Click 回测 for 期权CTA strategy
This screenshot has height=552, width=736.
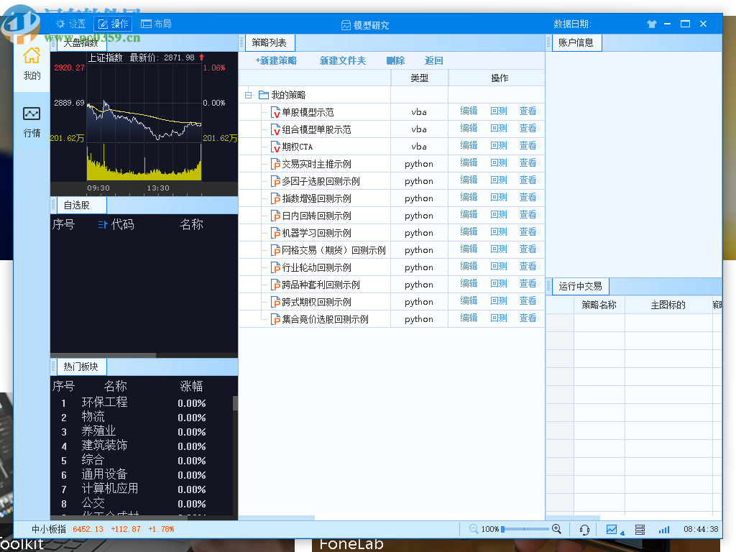pos(499,146)
